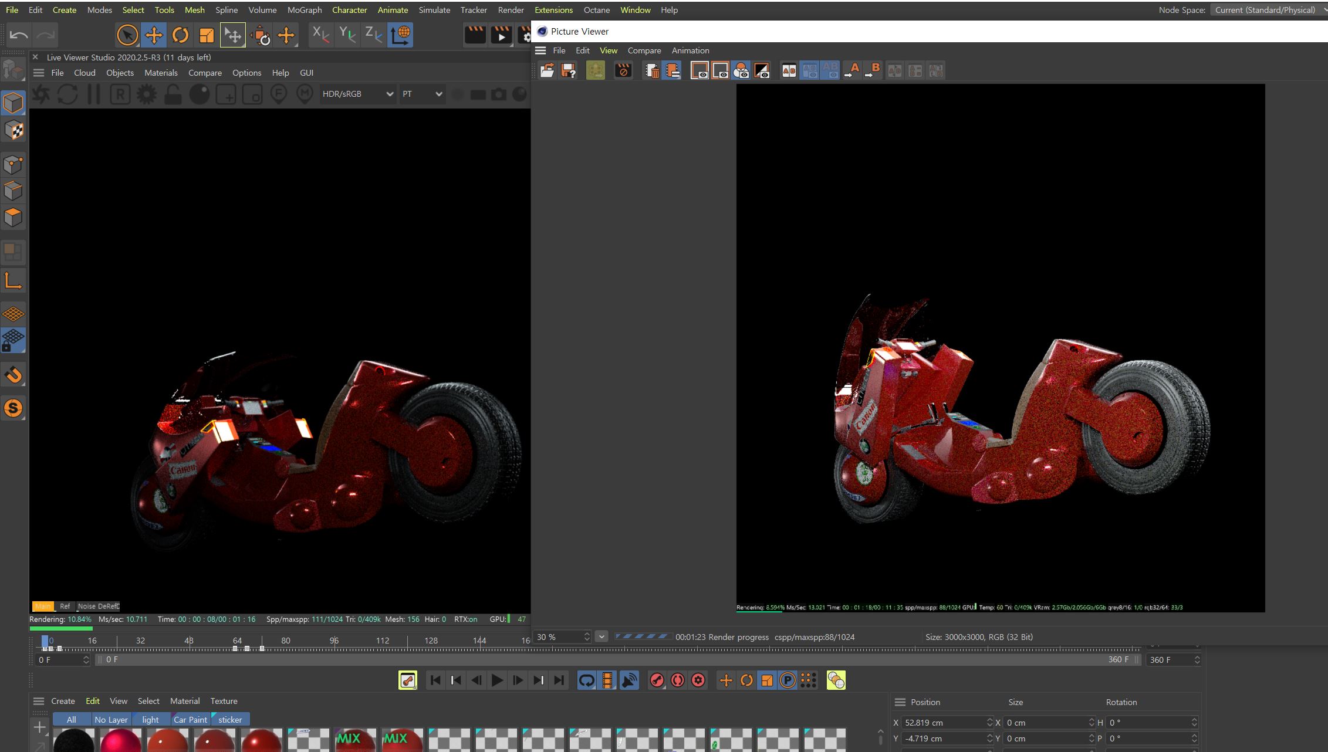
Task: Open the HDR/sRGB dropdown
Action: [357, 94]
